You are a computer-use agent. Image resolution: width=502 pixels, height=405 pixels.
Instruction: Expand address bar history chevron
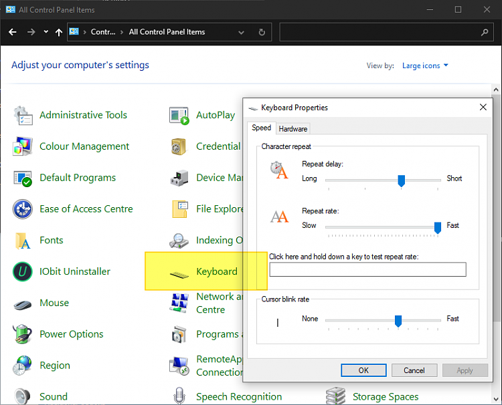pyautogui.click(x=241, y=32)
